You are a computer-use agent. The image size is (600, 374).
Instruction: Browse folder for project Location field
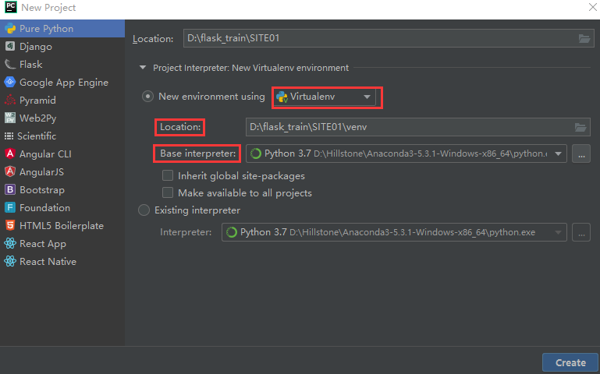pyautogui.click(x=584, y=39)
